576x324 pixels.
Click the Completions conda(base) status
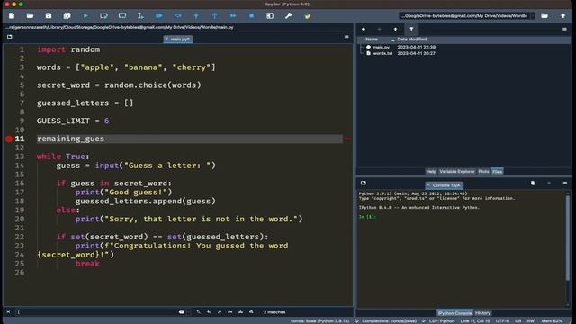(x=386, y=321)
